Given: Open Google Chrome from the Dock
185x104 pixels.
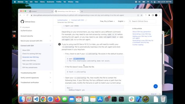Looking at the screenshot, I should pyautogui.click(x=43, y=99).
